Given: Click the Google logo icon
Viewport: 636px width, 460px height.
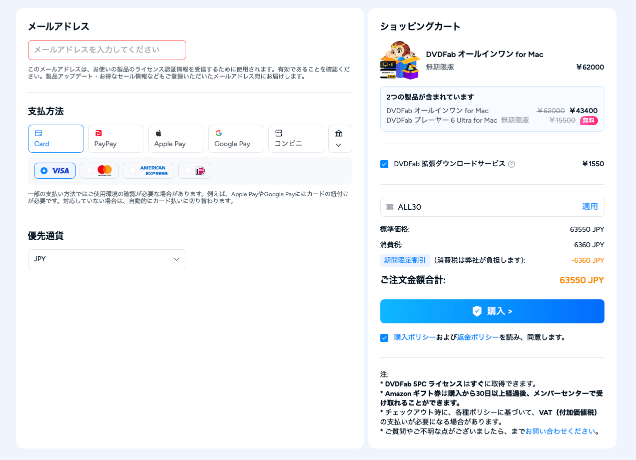Looking at the screenshot, I should [x=219, y=133].
